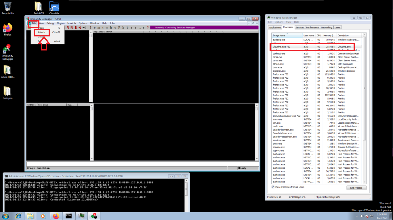The height and width of the screenshot is (220, 393).
Task: Switch to the Performance tab
Action: coord(312,28)
